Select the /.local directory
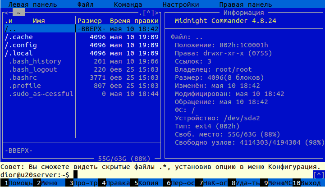Viewport: 325px width, 187px height. point(82,53)
